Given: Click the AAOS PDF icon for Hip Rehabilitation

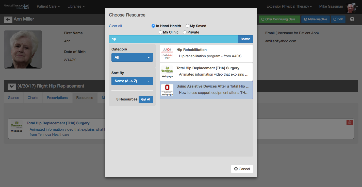Looking at the screenshot, I should [167, 54].
